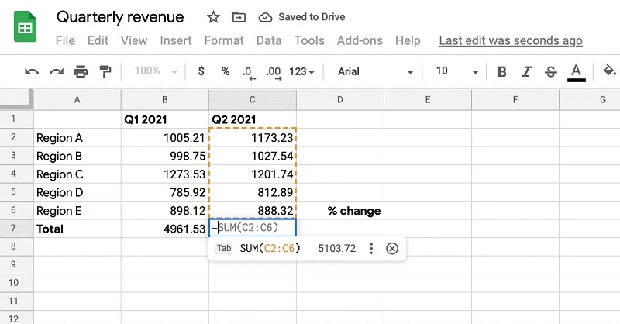Dismiss the formula suggestion with X icon
620x324 pixels.
[x=392, y=249]
